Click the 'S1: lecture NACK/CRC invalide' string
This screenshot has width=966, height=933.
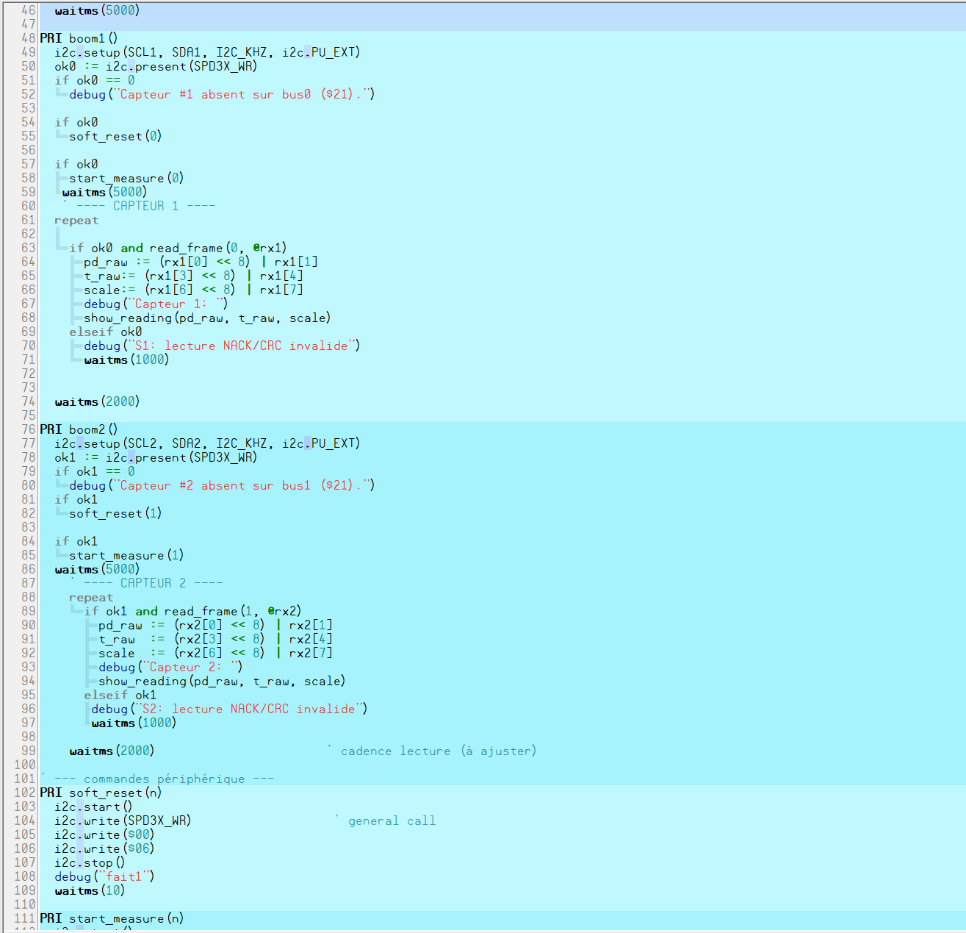tap(241, 346)
